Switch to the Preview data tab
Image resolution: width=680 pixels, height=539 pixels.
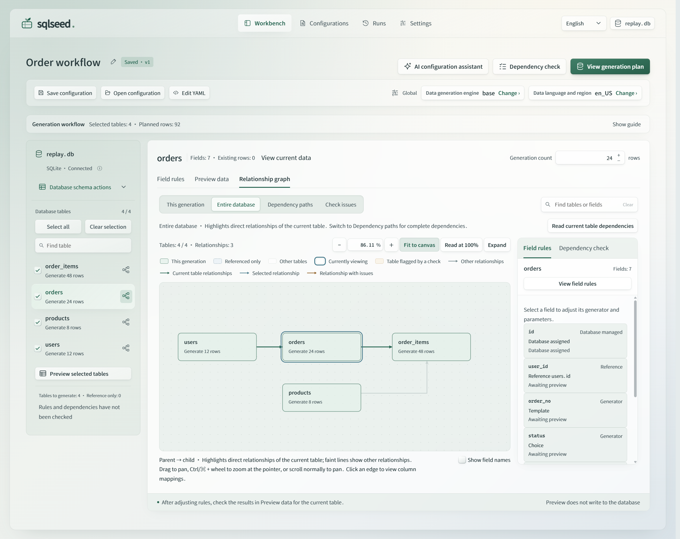[212, 179]
